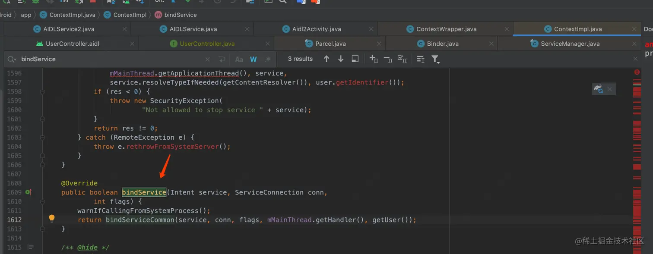Toggle fold marker at line 1606

pos(42,165)
